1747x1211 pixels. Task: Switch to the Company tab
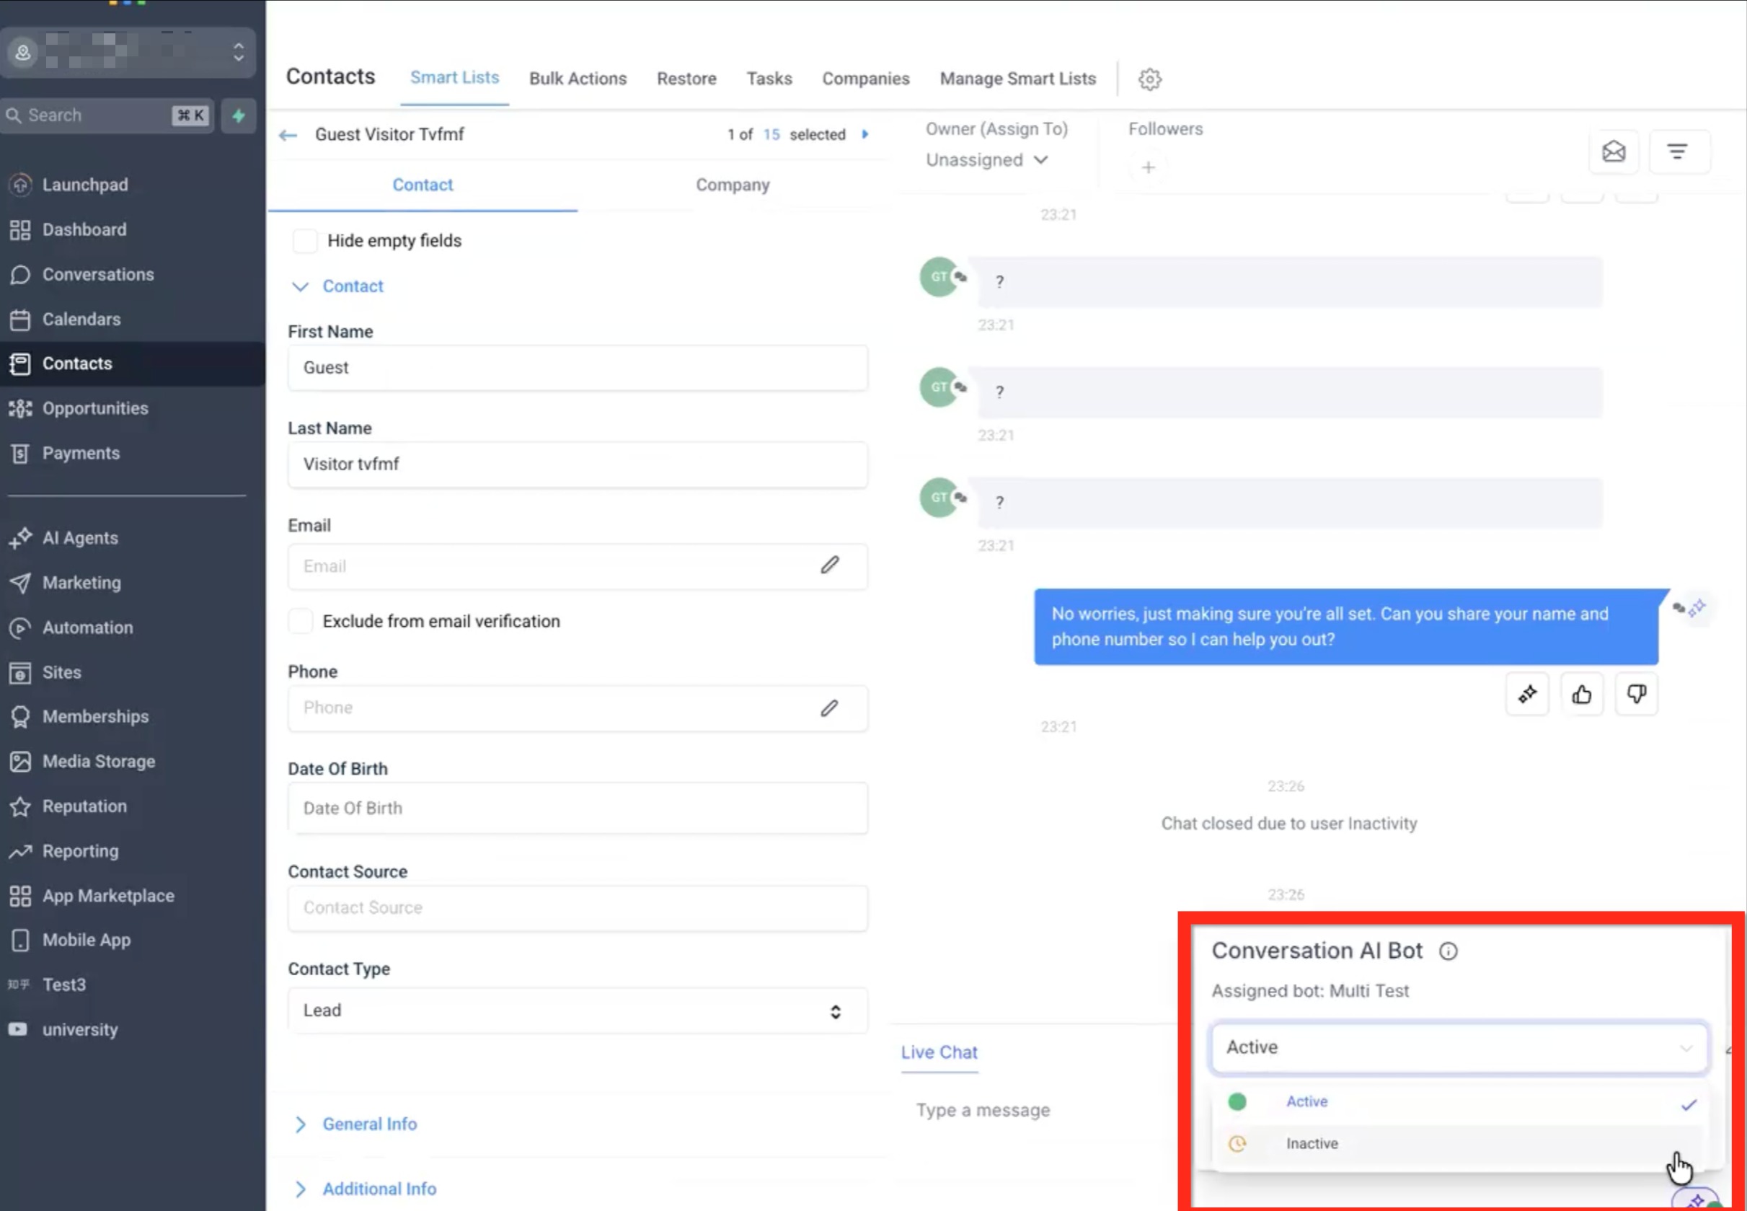732,185
